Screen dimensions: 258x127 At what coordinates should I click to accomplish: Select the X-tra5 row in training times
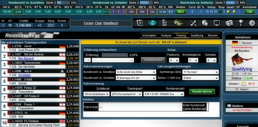click(x=40, y=81)
